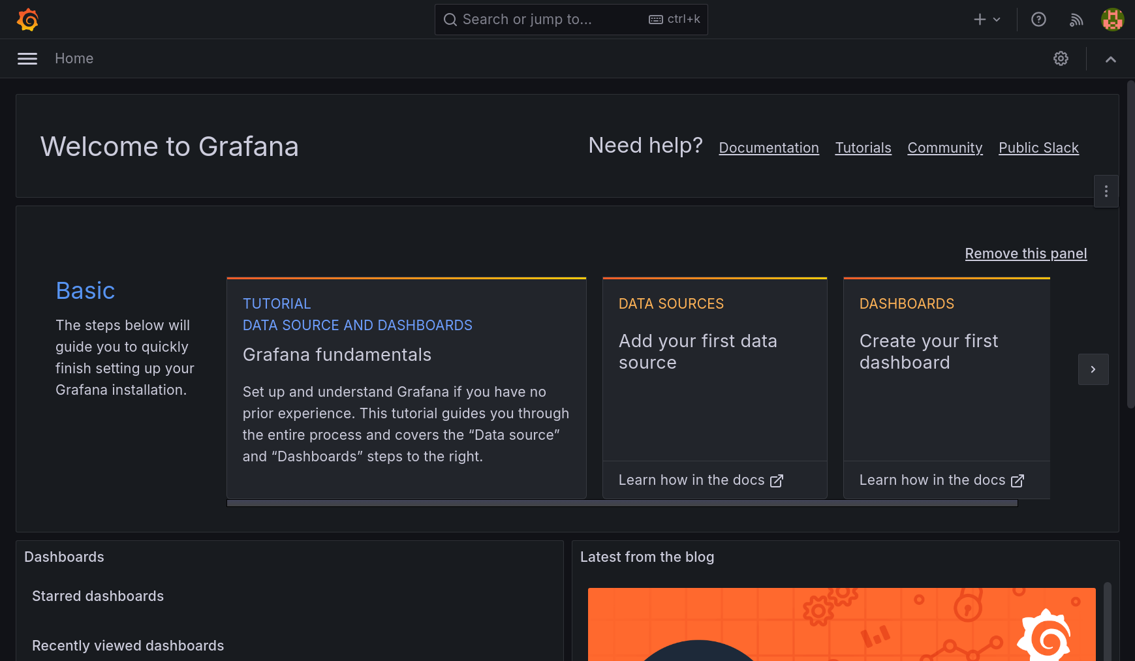
Task: Focus the Search or jump to field
Action: coord(571,20)
